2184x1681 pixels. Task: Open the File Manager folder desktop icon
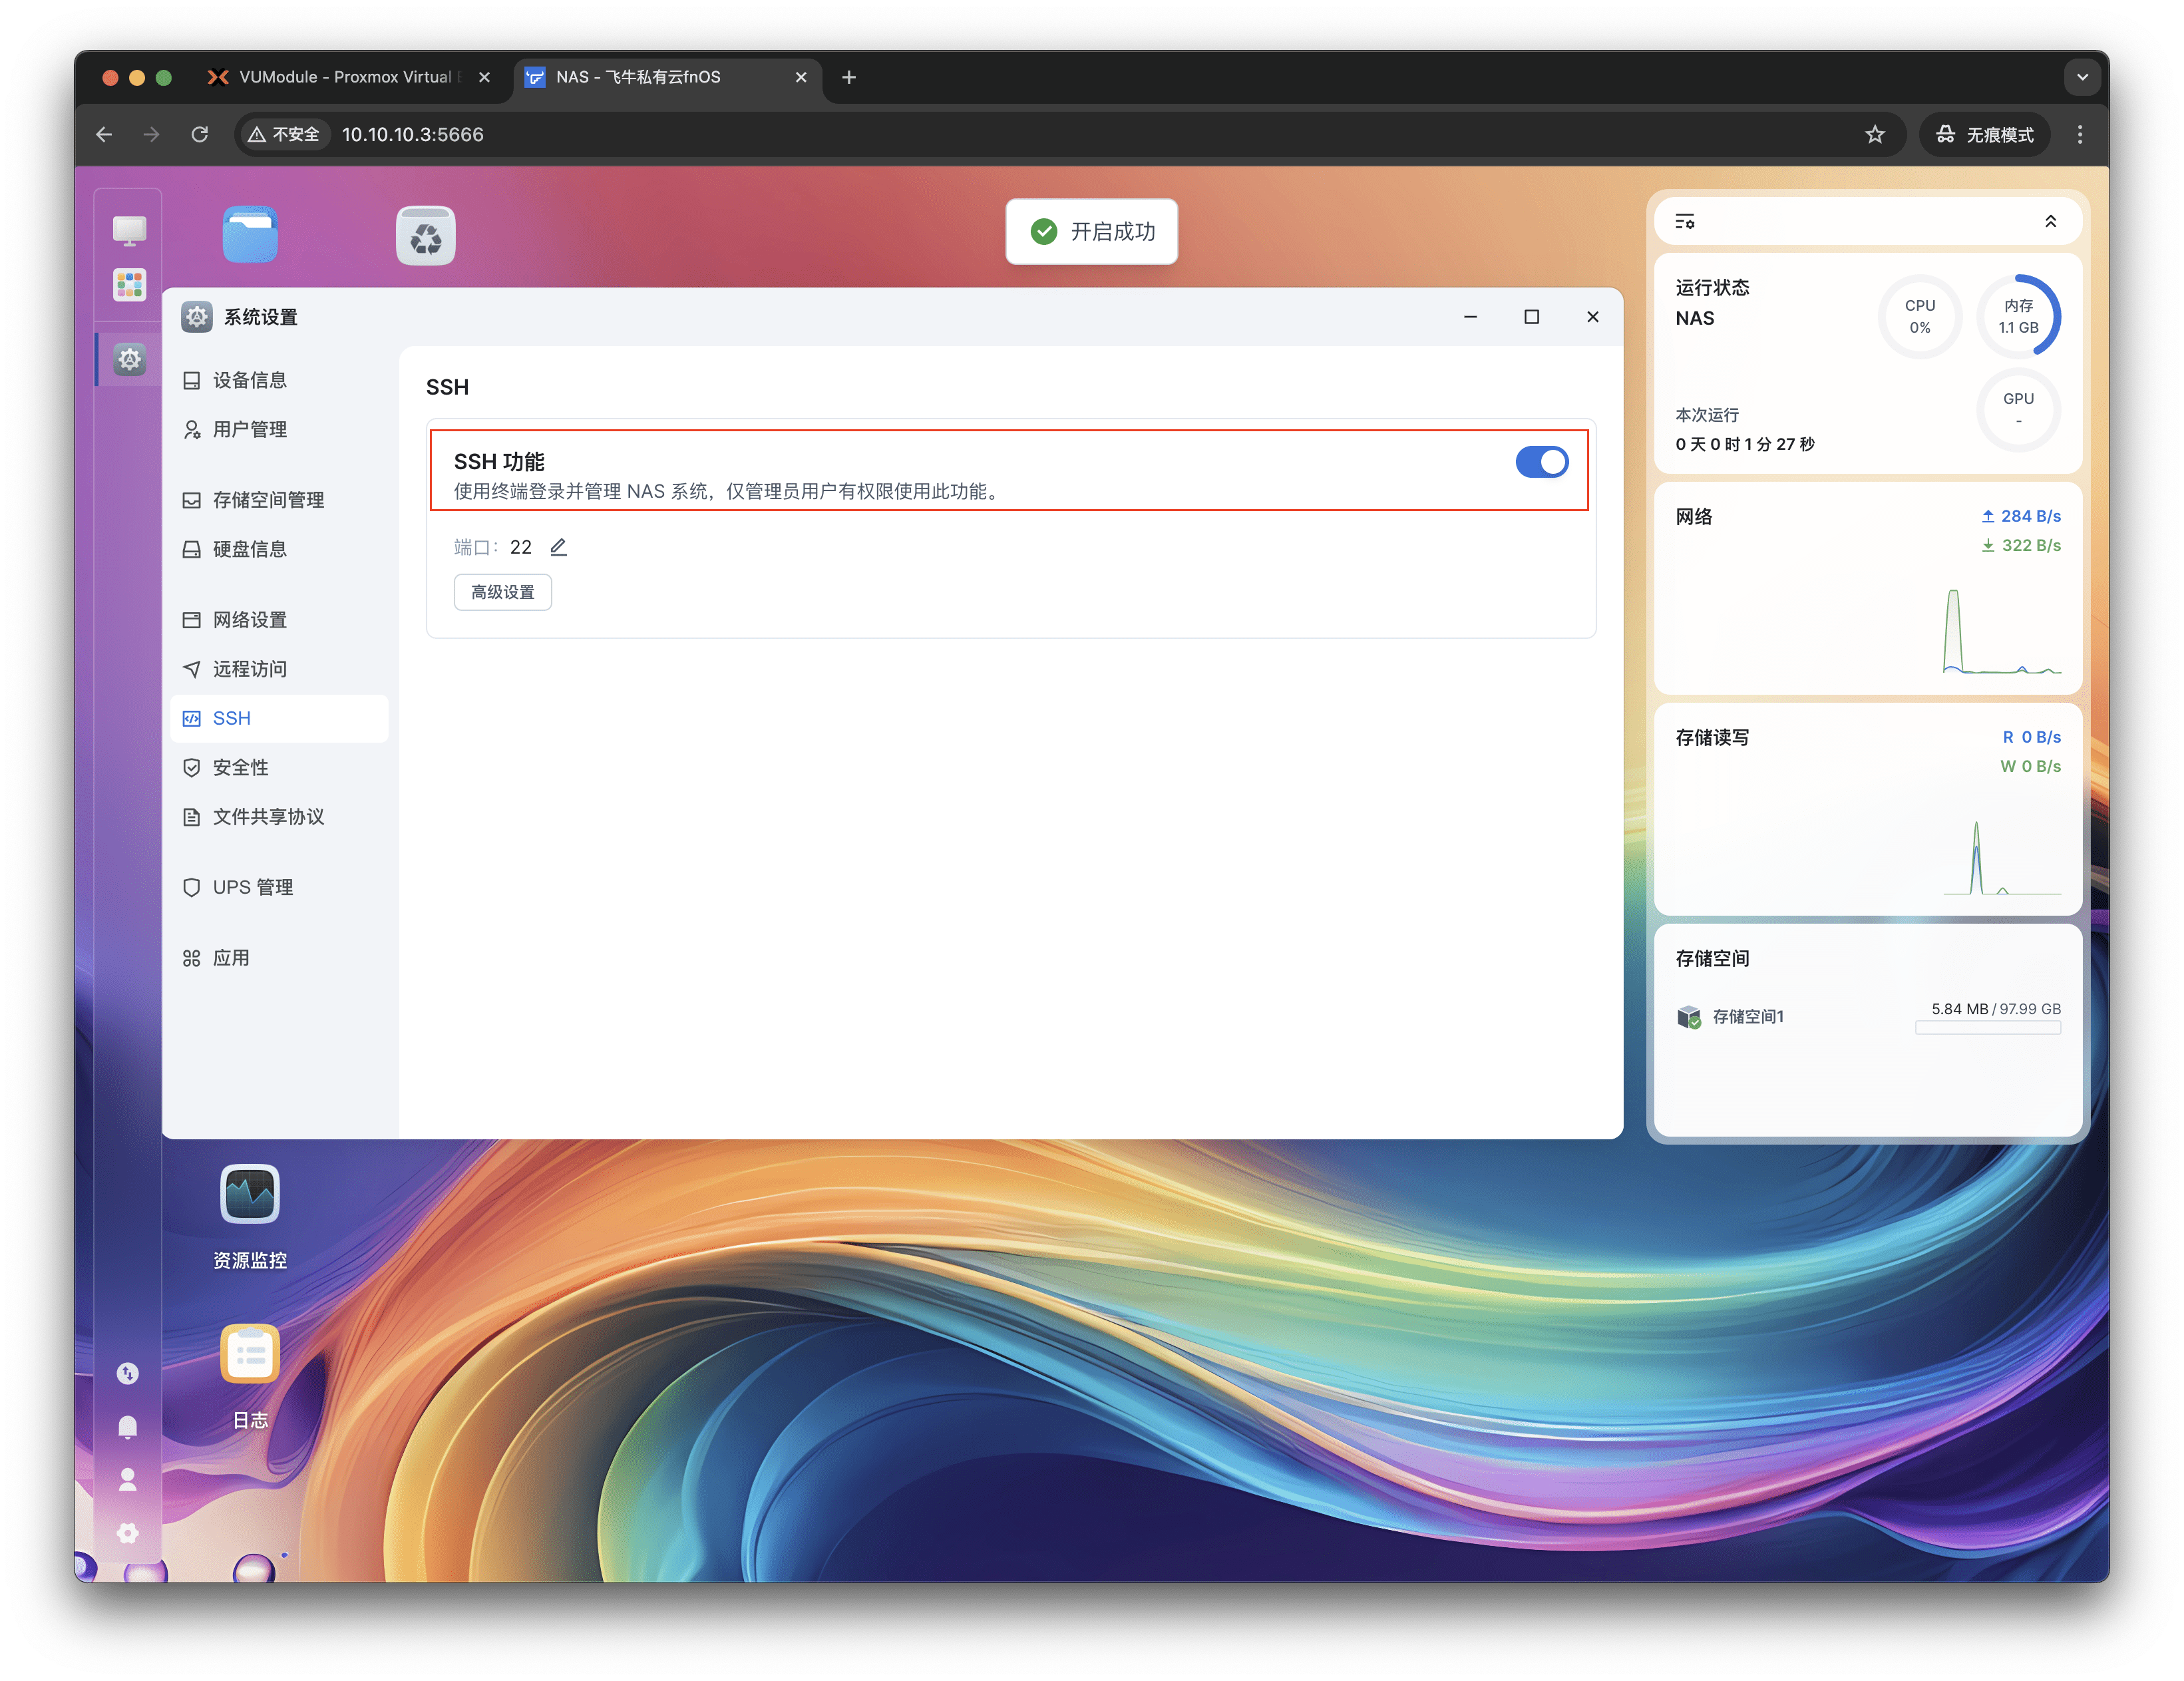pos(250,236)
